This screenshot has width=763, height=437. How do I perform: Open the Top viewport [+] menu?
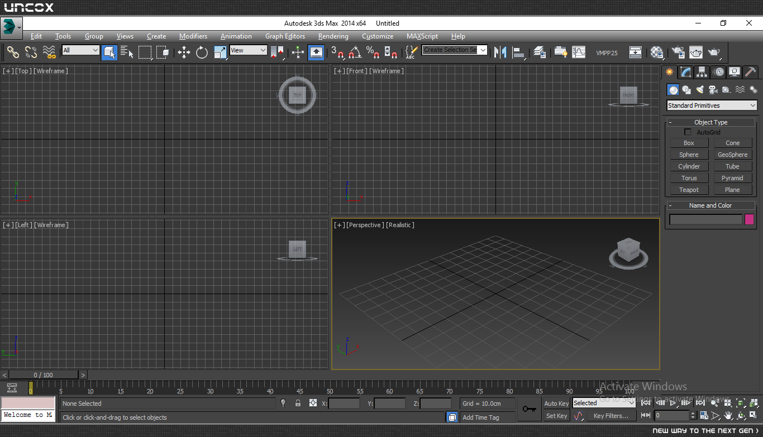click(x=8, y=71)
